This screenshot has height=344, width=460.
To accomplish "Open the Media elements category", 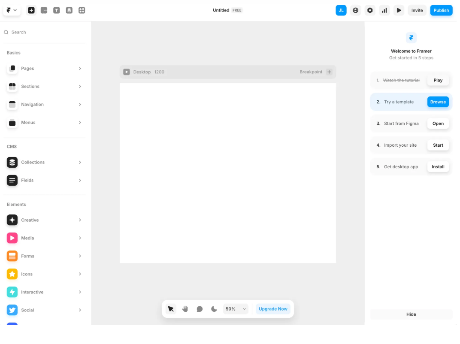I will (45, 238).
